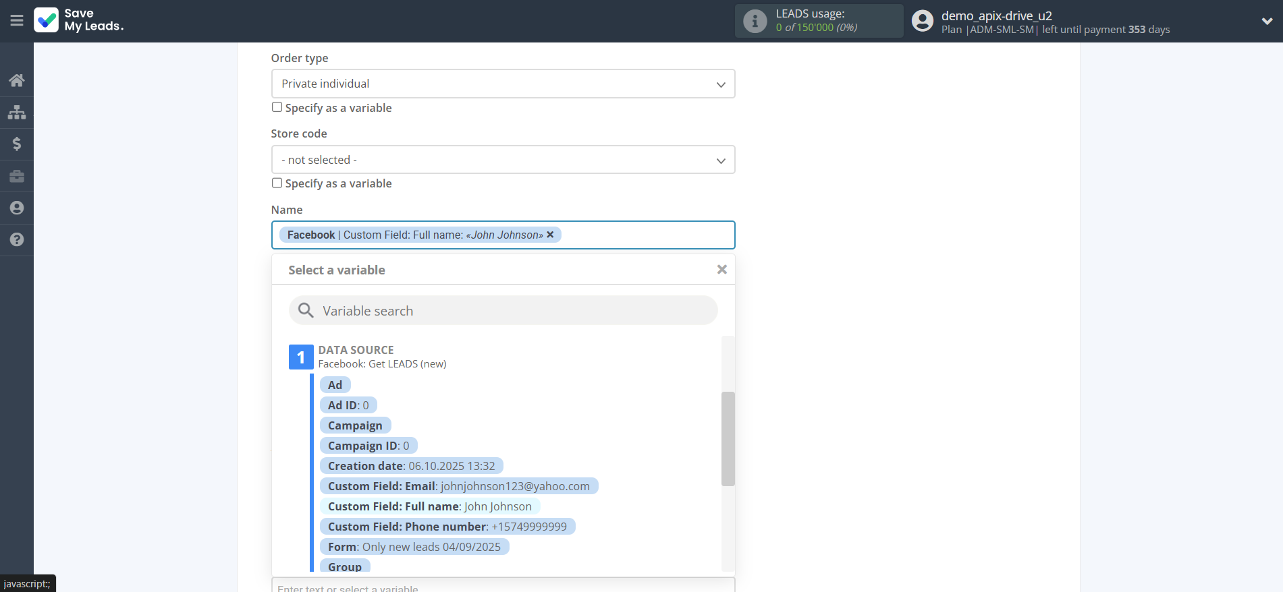Viewport: 1283px width, 592px height.
Task: Pick the Creation date variable
Action: (411, 466)
